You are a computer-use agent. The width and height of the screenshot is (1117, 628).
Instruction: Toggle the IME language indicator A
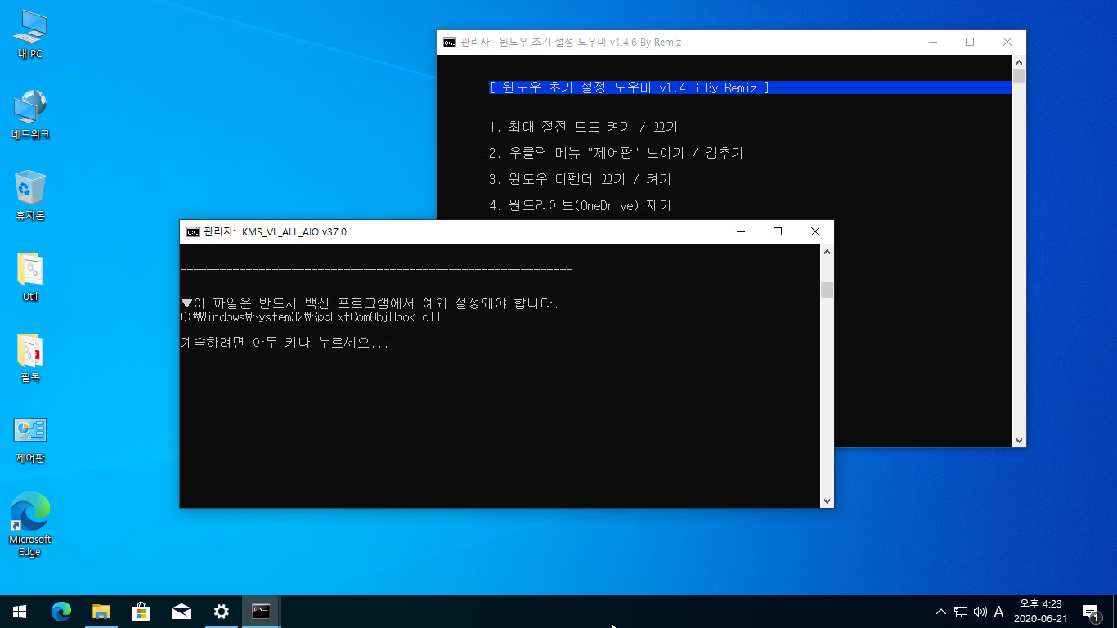pyautogui.click(x=998, y=612)
